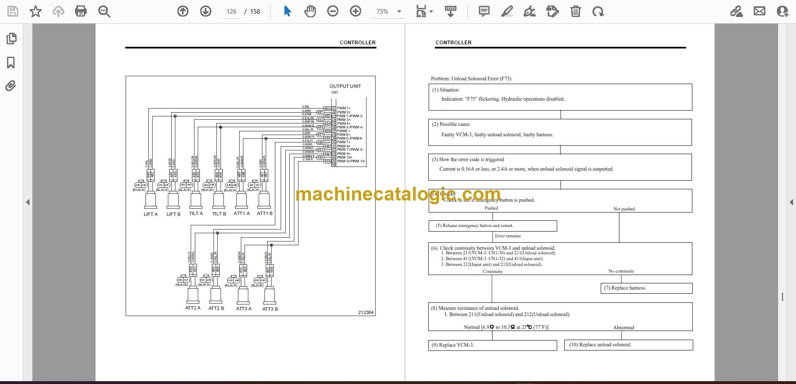Click the '(5) Release emergency button and restart.' box
Viewport: 796px width, 384px height.
tap(493, 226)
